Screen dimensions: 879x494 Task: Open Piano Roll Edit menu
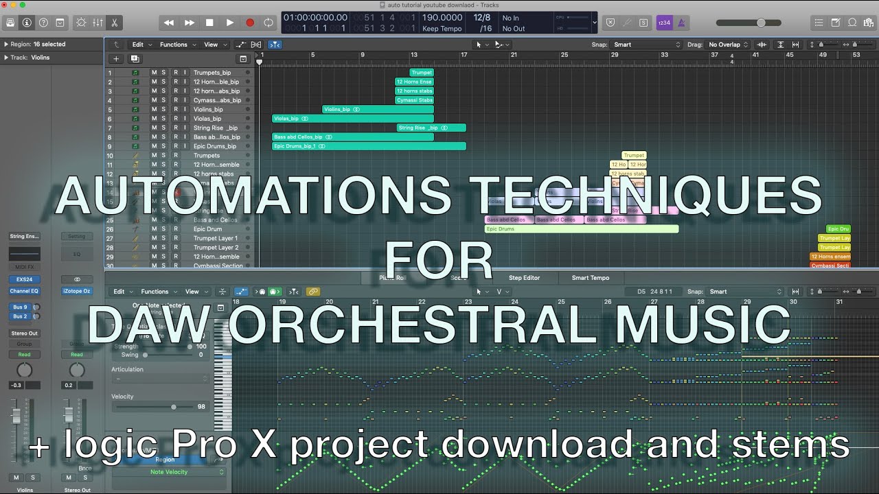pyautogui.click(x=122, y=292)
